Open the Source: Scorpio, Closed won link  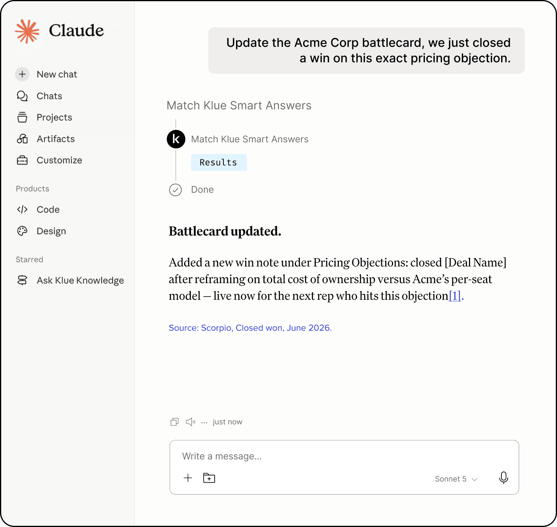coord(250,328)
